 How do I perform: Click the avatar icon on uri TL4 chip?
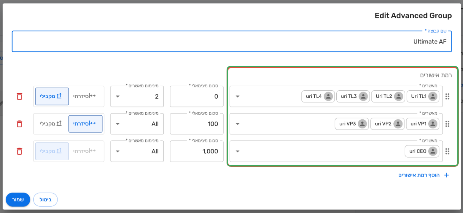coord(328,96)
